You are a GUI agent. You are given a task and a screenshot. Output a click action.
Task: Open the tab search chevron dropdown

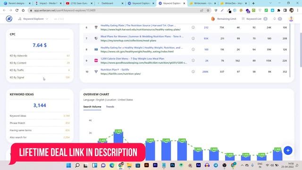pyautogui.click(x=270, y=3)
